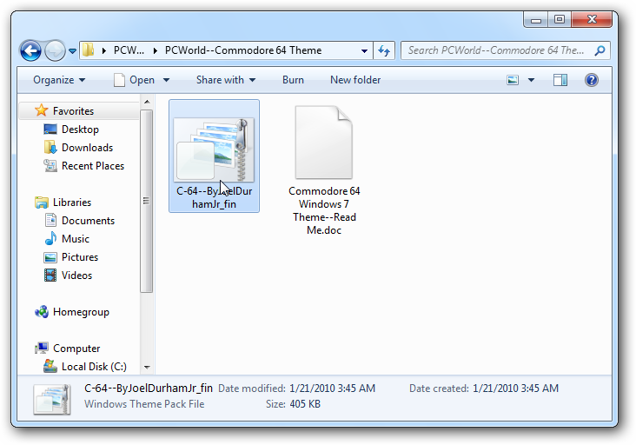Click Burn on the toolbar
Viewport: 636px width, 445px height.
tap(293, 80)
